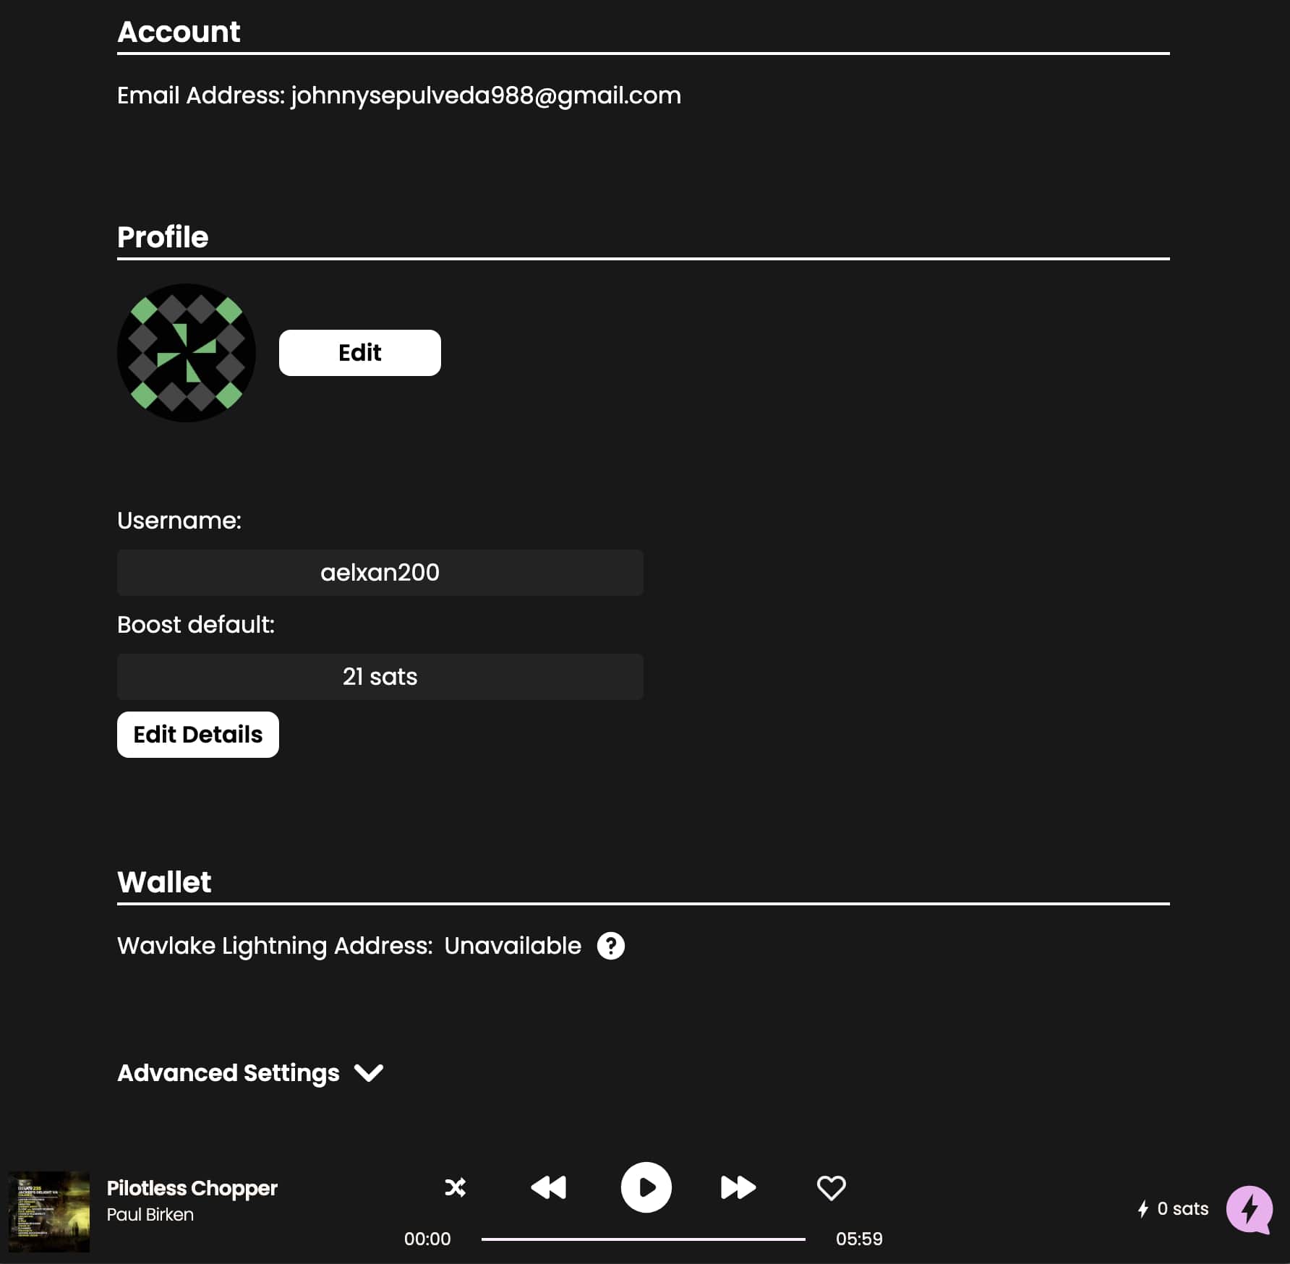
Task: Seek within the track progress bar
Action: [x=644, y=1239]
